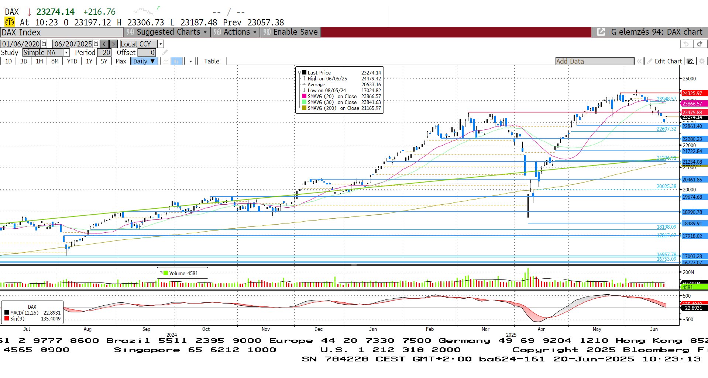Screen dimensions: 708x378
Task: Click the 22861.40 blue price label
Action: (x=694, y=126)
